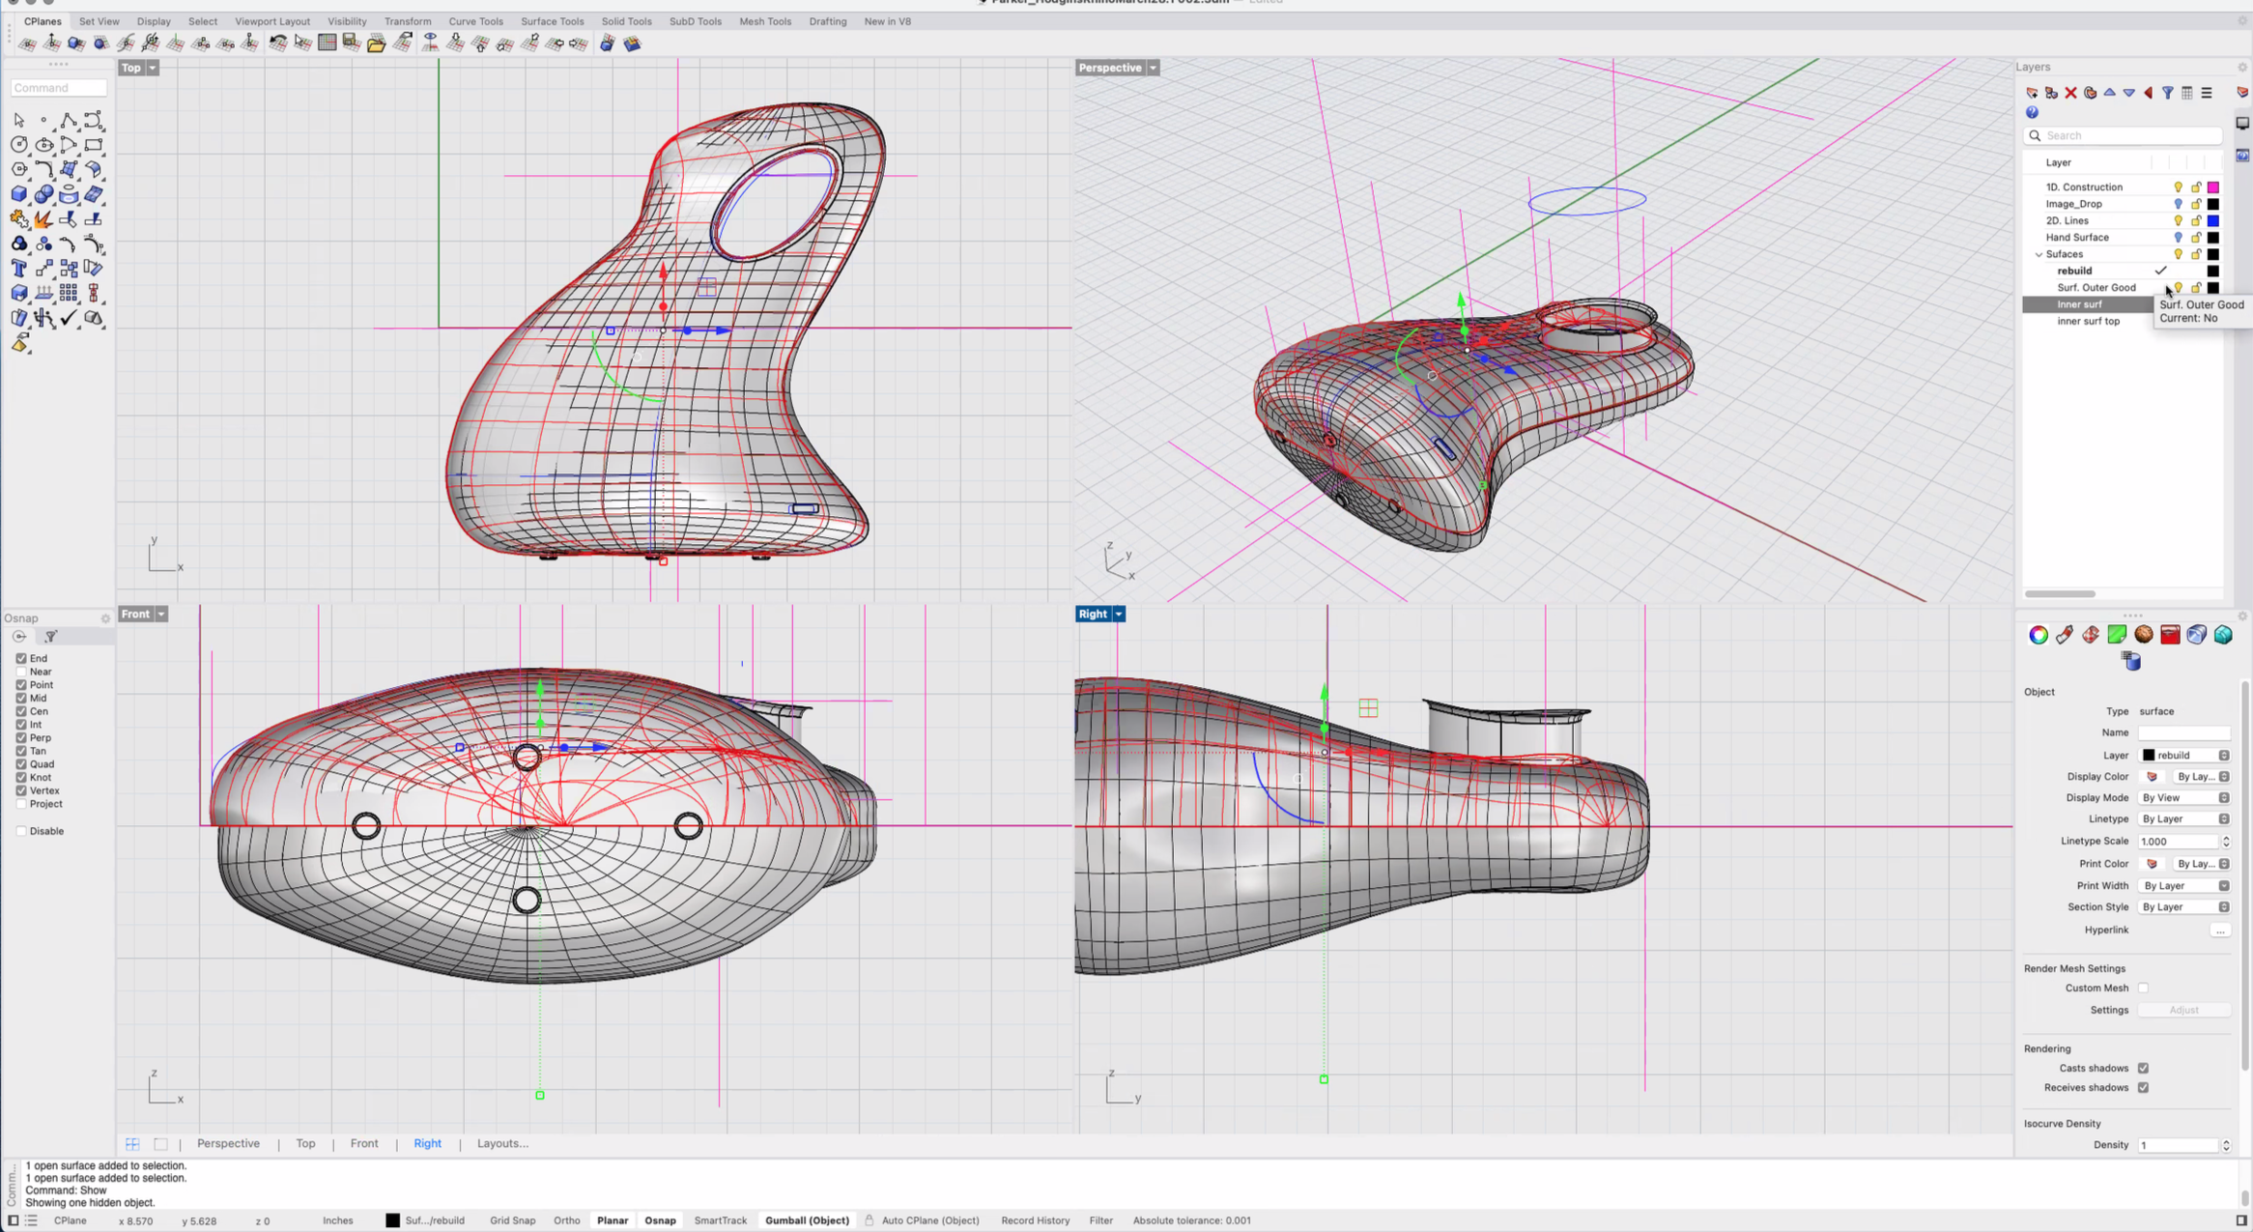Image resolution: width=2253 pixels, height=1232 pixels.
Task: Collapse the Sufaces layer group
Action: pos(2039,254)
